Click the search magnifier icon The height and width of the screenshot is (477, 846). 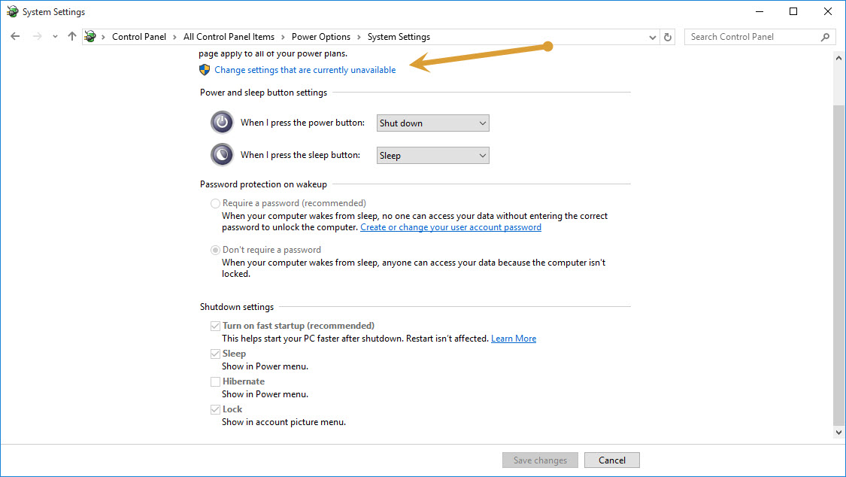pyautogui.click(x=825, y=37)
